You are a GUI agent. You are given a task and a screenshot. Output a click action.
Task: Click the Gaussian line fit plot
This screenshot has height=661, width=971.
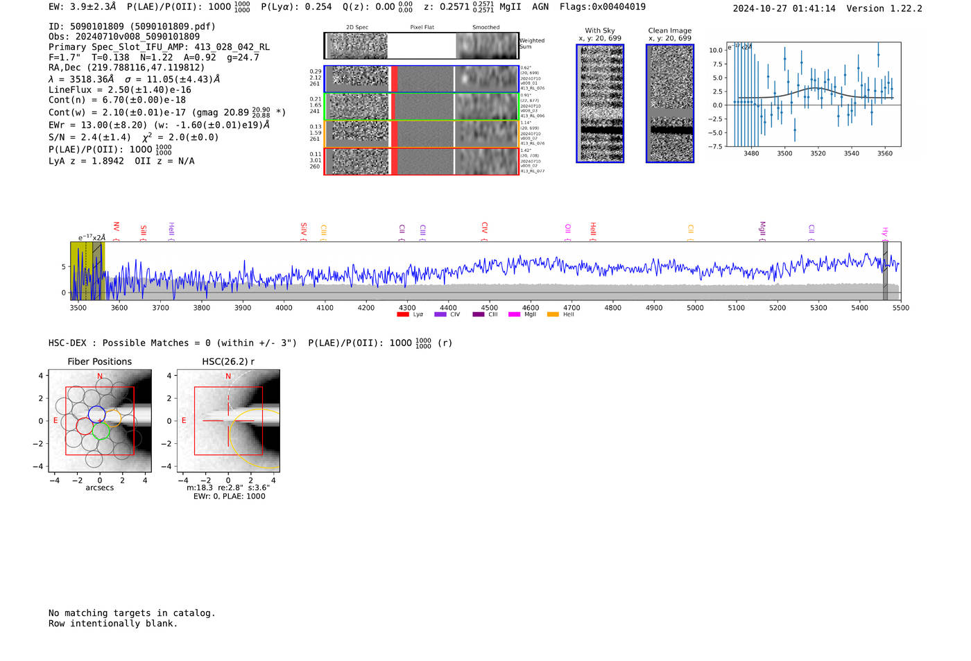click(813, 94)
